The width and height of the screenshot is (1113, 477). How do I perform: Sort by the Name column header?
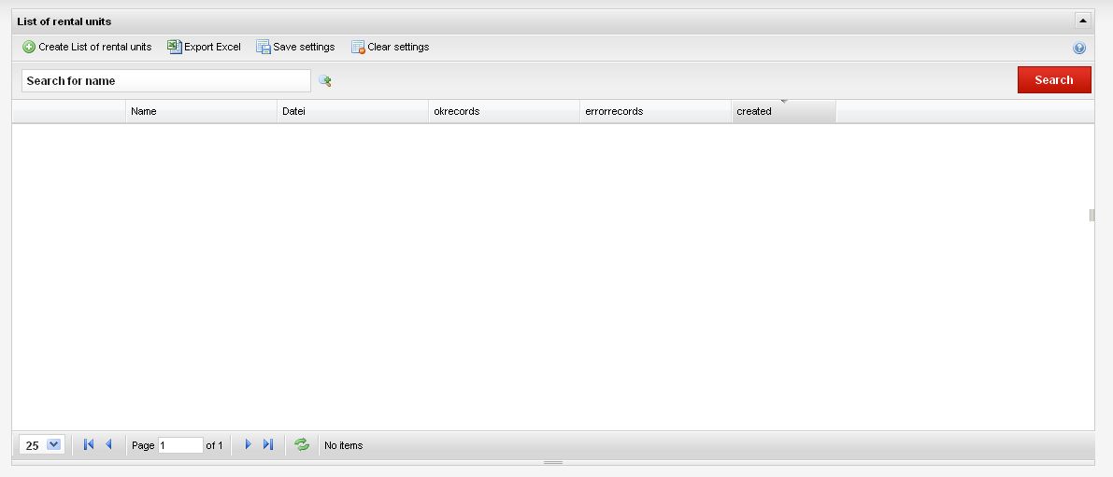click(202, 111)
